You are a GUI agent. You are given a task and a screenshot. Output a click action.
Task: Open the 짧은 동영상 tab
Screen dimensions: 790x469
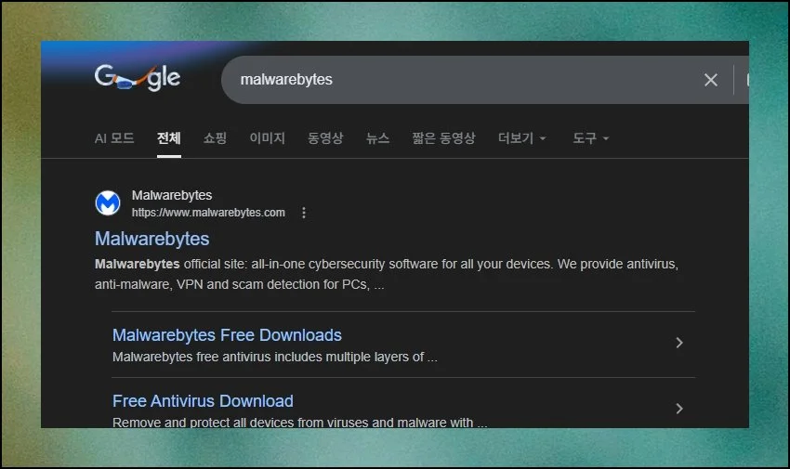point(443,138)
